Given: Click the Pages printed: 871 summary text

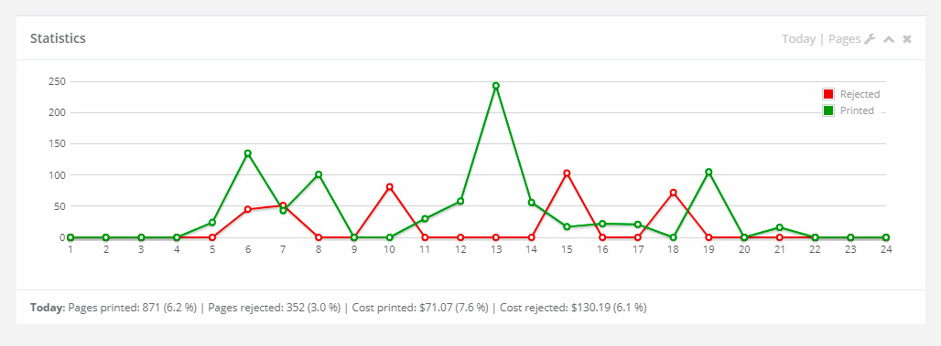Looking at the screenshot, I should click(133, 309).
